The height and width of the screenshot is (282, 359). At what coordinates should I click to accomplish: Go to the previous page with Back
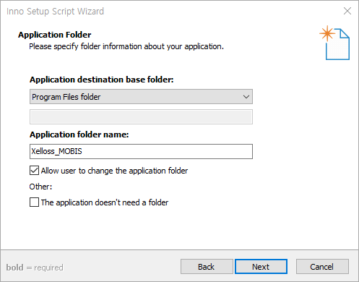point(207,267)
